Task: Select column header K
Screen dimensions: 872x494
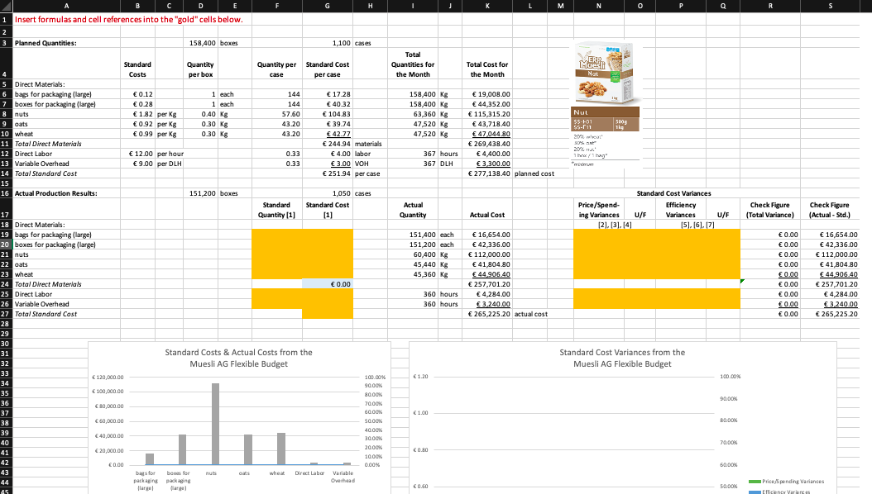Action: pyautogui.click(x=487, y=6)
